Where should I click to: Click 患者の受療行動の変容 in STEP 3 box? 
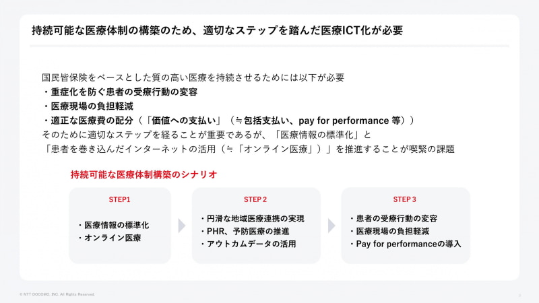coord(394,218)
